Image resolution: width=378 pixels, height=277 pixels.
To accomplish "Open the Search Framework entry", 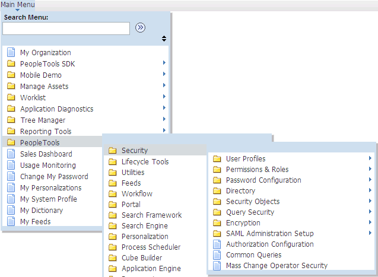I will click(152, 215).
